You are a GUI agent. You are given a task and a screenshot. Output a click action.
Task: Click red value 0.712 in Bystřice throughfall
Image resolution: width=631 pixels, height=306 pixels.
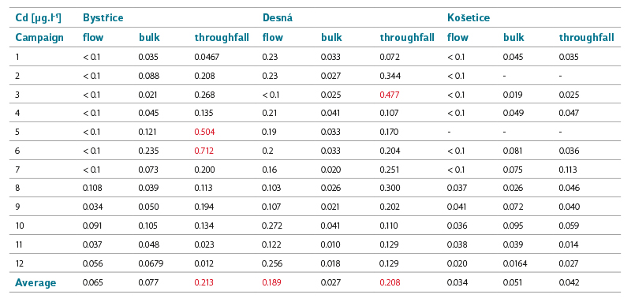click(204, 151)
